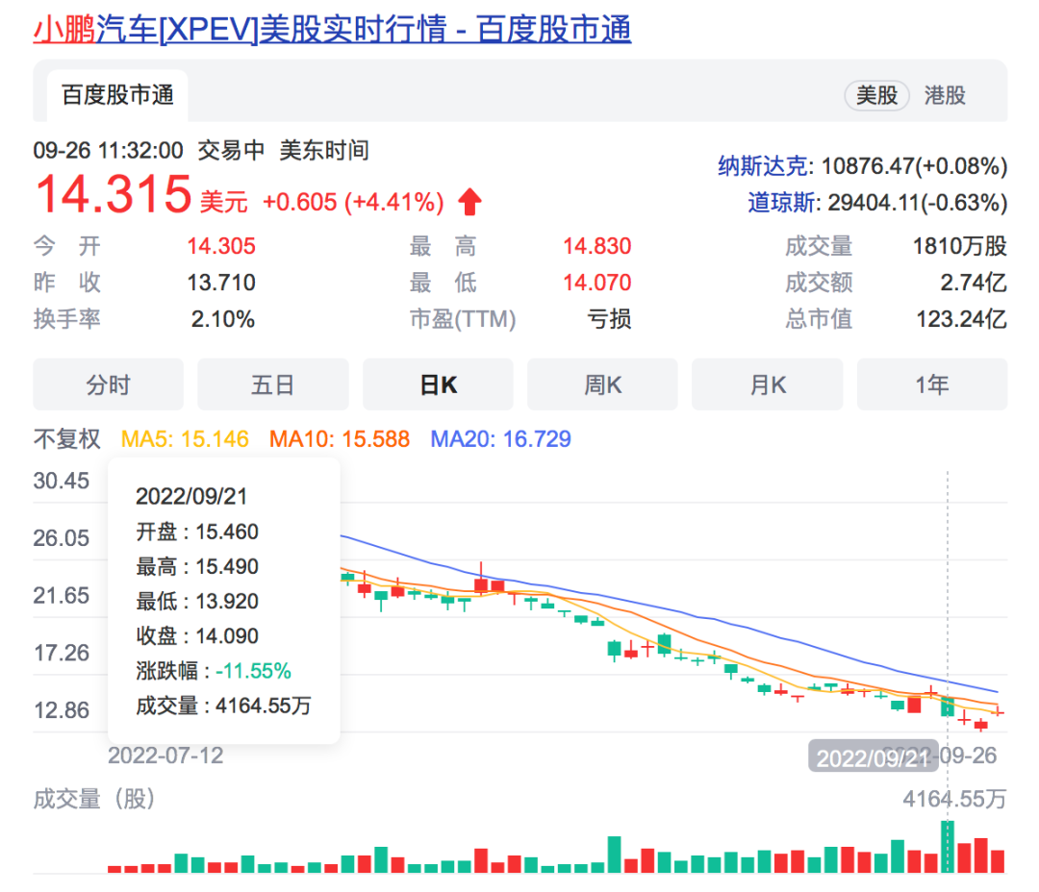This screenshot has height=892, width=1039.
Task: Click the tooltip 收盘 value 14.090
Action: (227, 636)
